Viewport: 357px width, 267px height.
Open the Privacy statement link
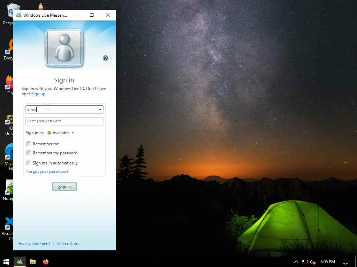pos(34,244)
